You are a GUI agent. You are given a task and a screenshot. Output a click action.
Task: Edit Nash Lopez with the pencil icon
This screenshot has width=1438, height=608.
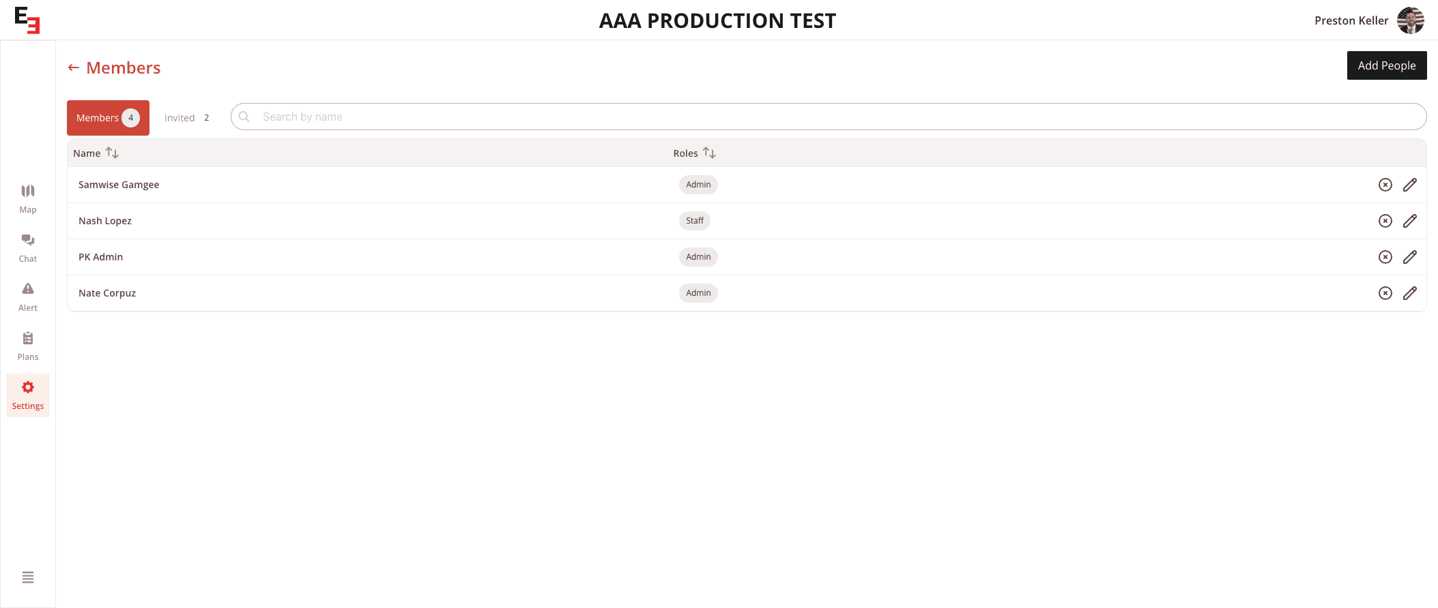click(x=1410, y=221)
